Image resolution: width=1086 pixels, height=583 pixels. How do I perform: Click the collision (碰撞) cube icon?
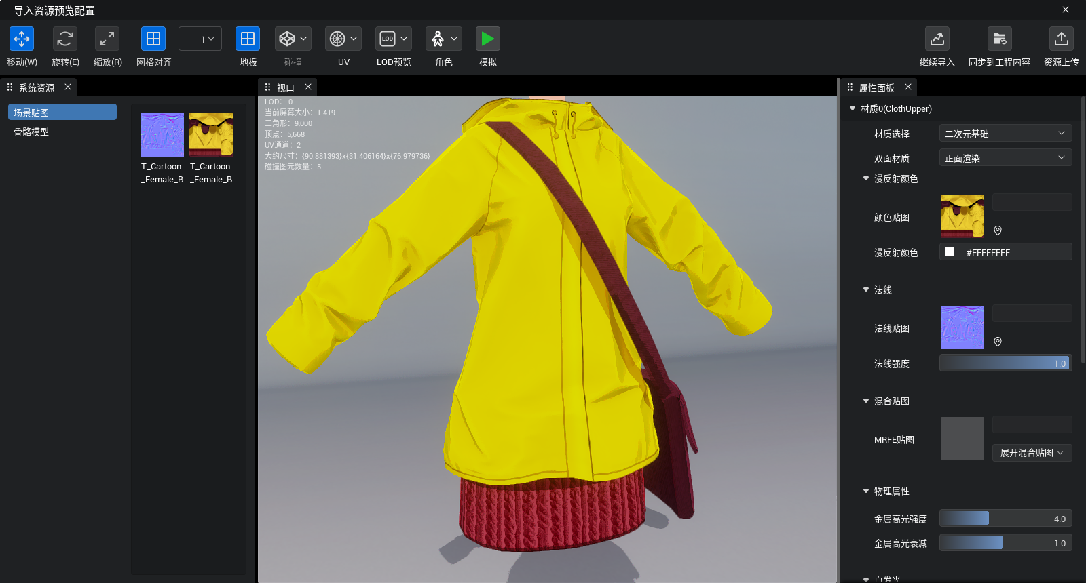click(x=287, y=39)
